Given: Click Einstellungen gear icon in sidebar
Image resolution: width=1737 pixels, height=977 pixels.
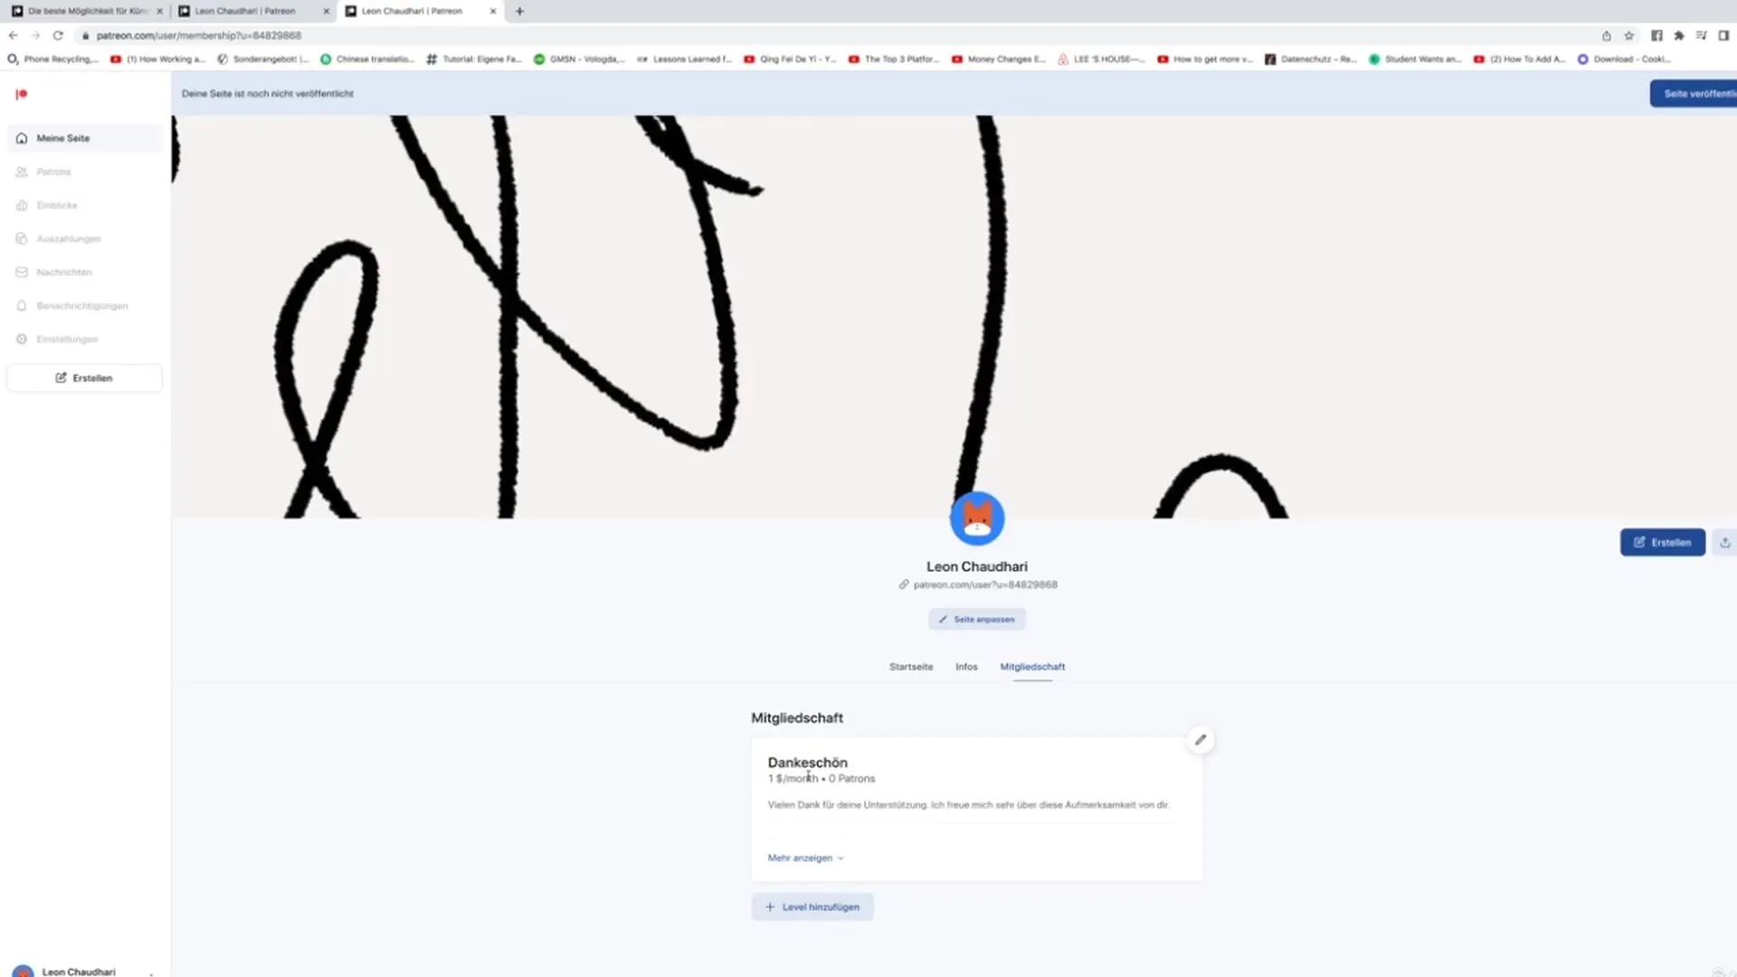Looking at the screenshot, I should [x=24, y=339].
